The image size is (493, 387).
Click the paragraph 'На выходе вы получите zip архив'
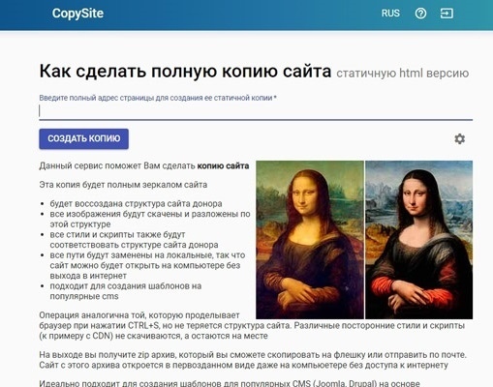253,360
